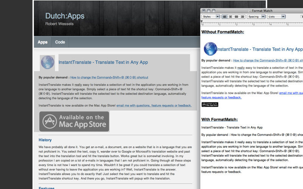Click the email me with questions link

tap(154, 105)
